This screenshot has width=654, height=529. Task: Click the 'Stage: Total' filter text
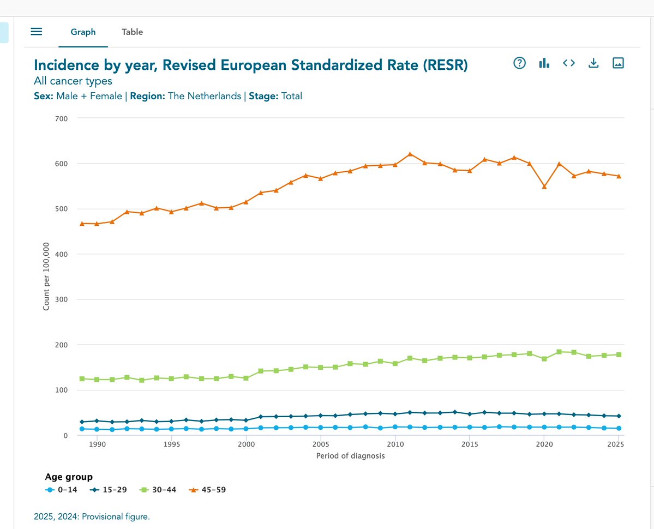pyautogui.click(x=275, y=97)
